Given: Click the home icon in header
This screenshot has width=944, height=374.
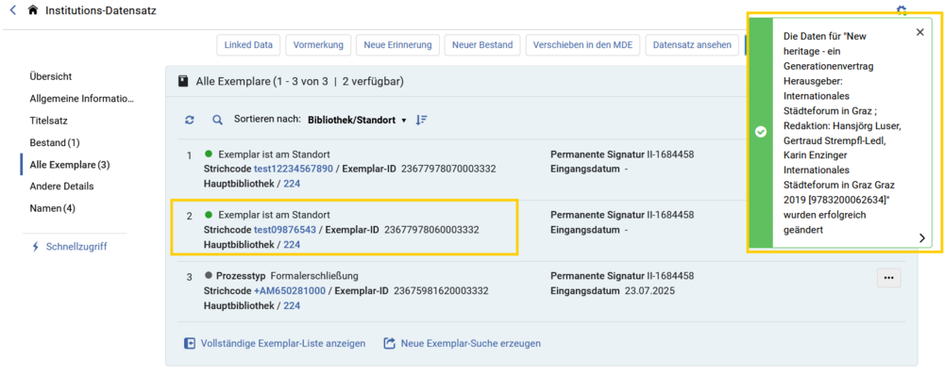Looking at the screenshot, I should (x=33, y=10).
